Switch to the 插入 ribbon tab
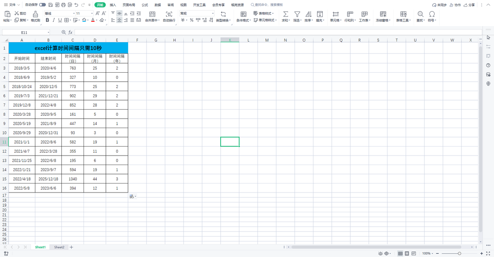 113,5
